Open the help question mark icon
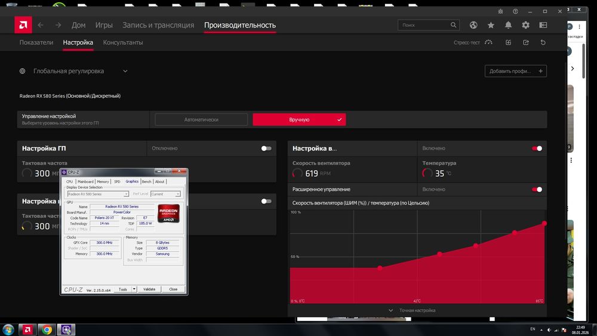Viewport: 597px width, 336px height. pyautogui.click(x=515, y=11)
